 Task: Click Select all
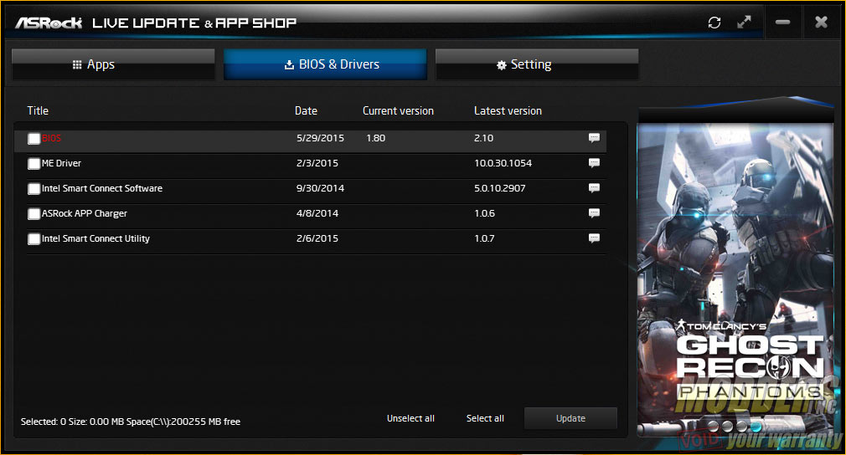[485, 418]
